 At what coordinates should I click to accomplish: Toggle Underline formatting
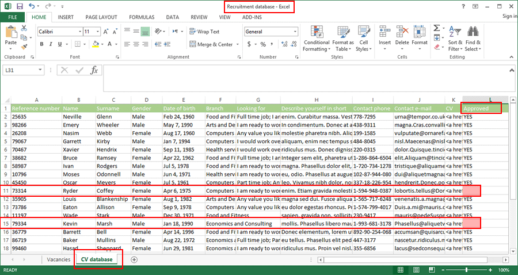(60, 44)
